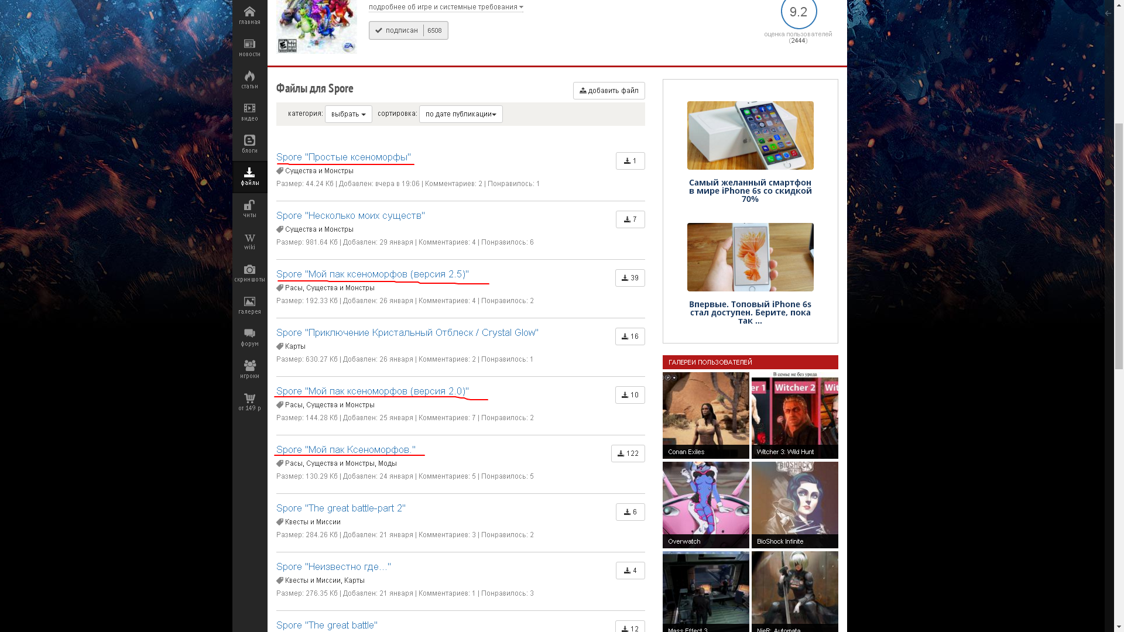Open the home (главная) sidebar icon
Image resolution: width=1124 pixels, height=632 pixels.
tap(249, 15)
